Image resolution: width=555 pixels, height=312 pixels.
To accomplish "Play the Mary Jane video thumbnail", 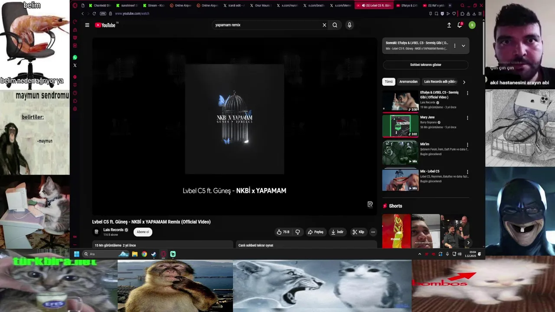I will [x=400, y=126].
